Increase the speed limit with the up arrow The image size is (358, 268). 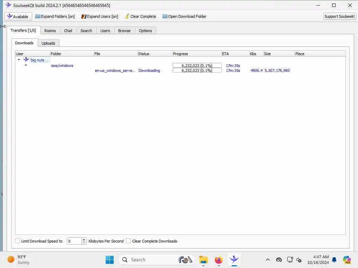(x=84, y=239)
